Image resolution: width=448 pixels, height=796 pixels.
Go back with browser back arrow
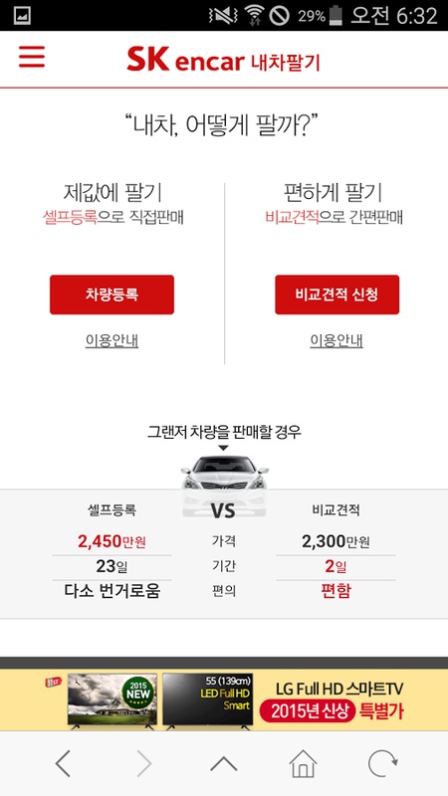tap(63, 763)
